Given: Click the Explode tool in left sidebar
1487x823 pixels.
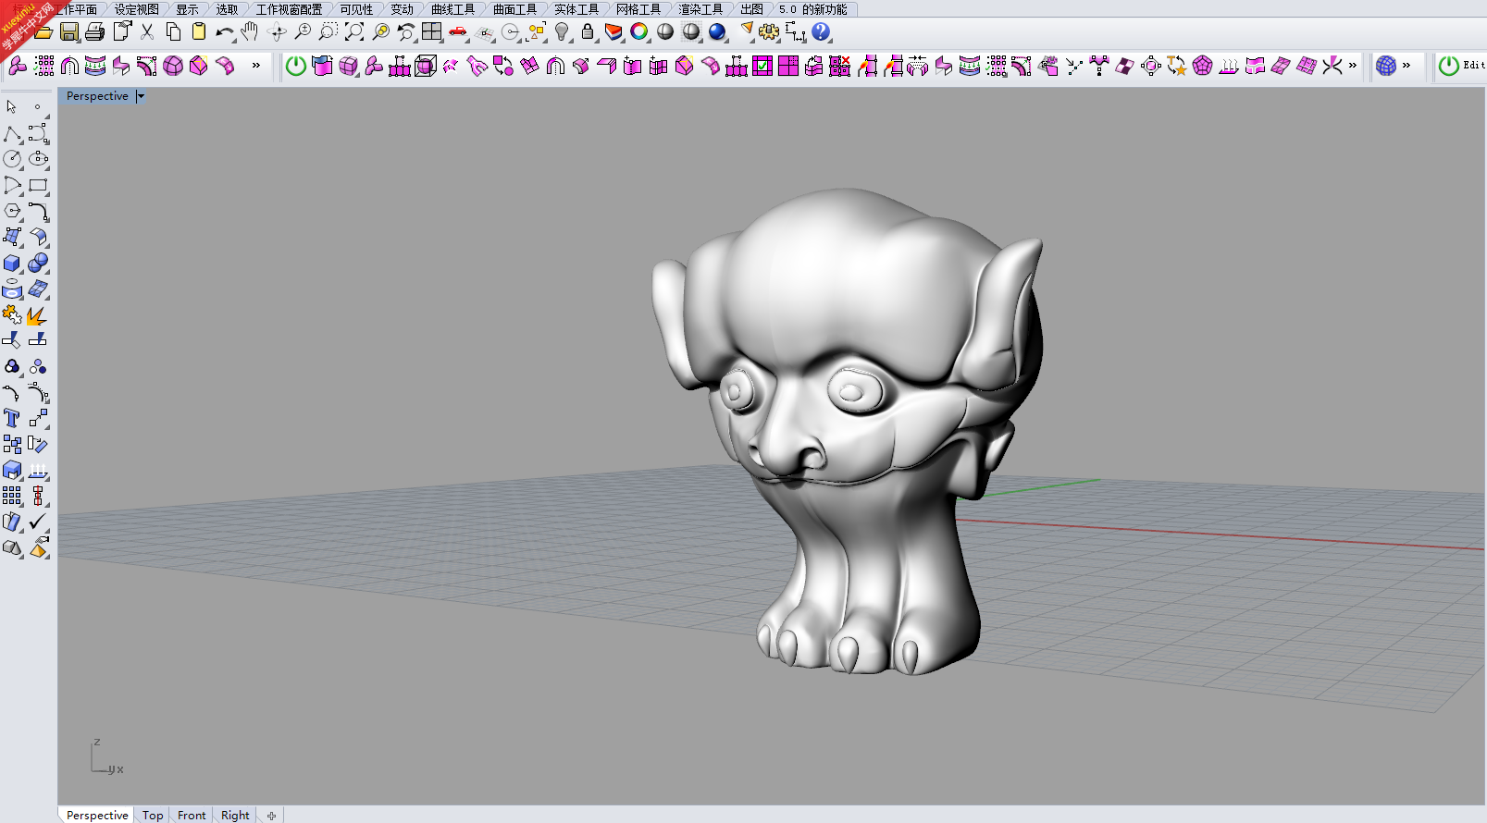Looking at the screenshot, I should [x=38, y=315].
